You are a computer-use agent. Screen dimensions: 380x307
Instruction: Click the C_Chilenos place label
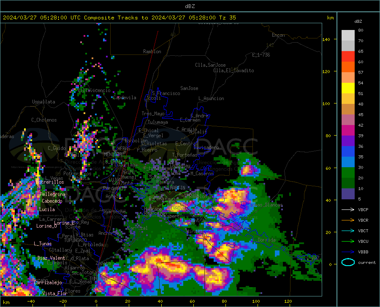click(44, 120)
